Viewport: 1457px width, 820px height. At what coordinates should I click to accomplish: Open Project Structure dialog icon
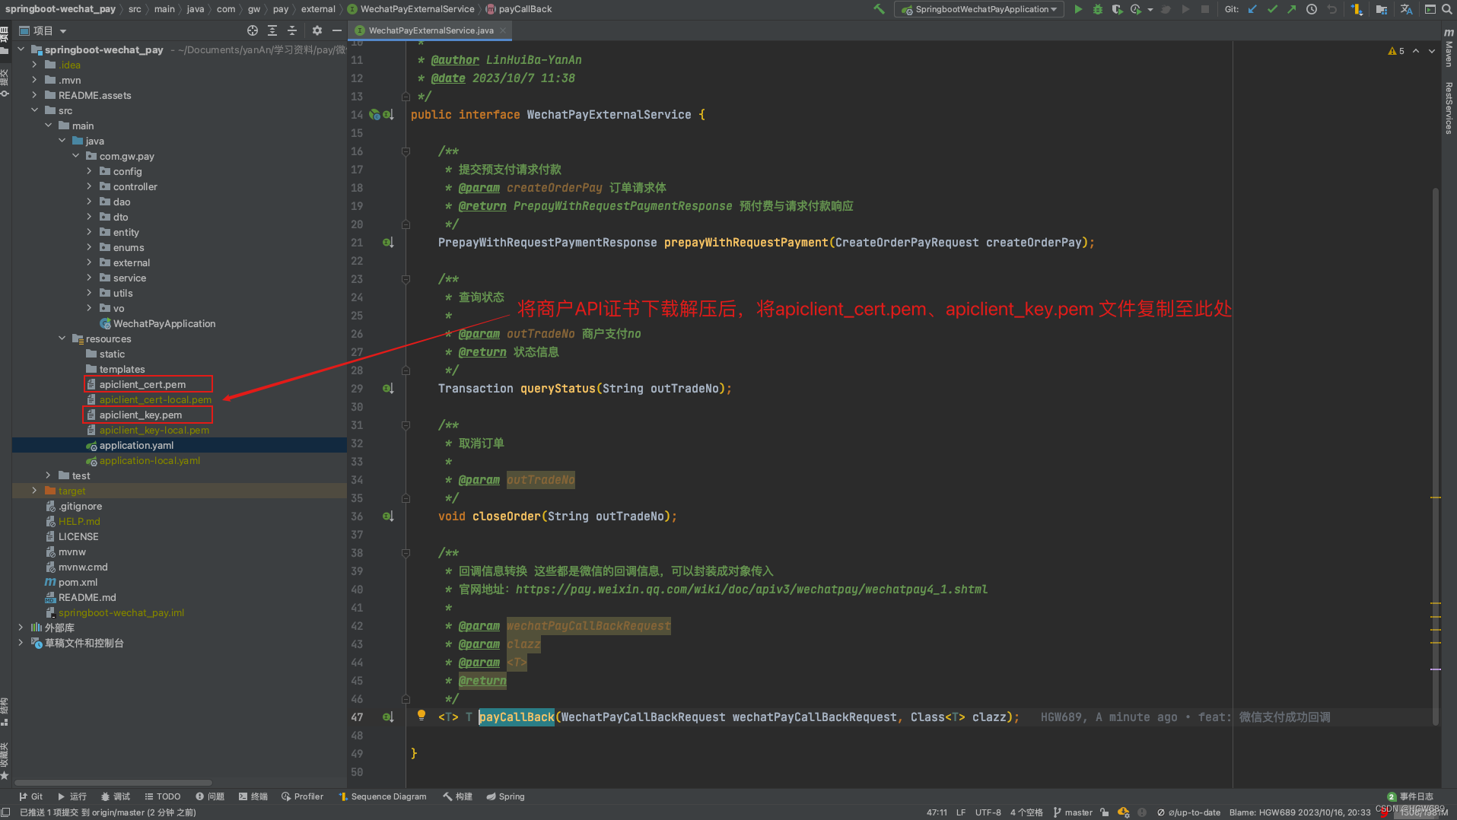click(1382, 9)
